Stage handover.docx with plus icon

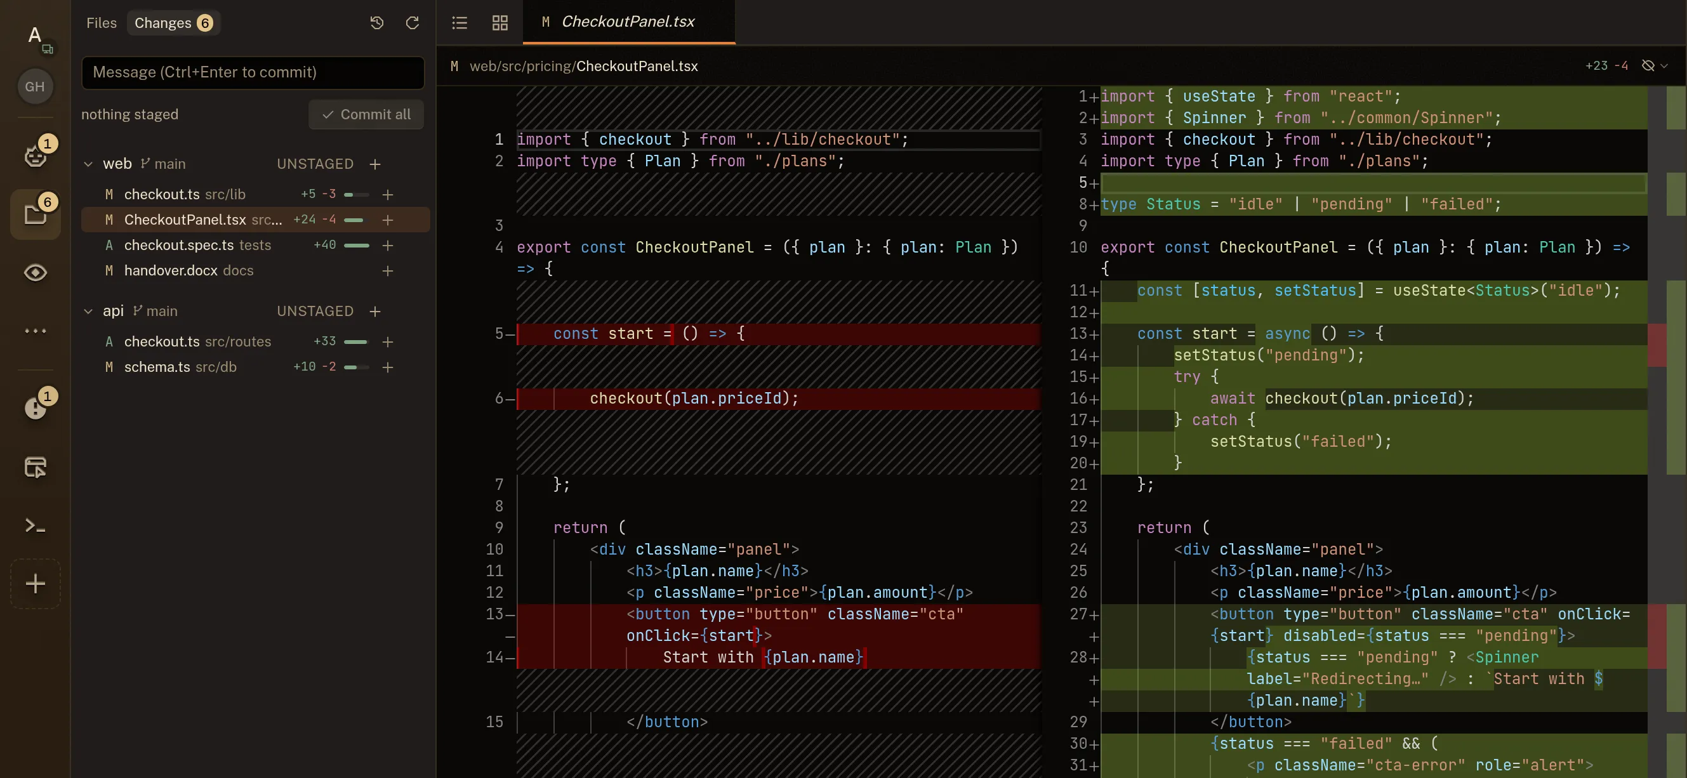(x=388, y=270)
